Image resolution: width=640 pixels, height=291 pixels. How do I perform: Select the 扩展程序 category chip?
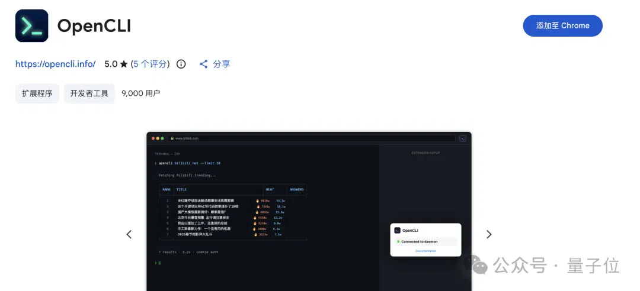pyautogui.click(x=37, y=93)
